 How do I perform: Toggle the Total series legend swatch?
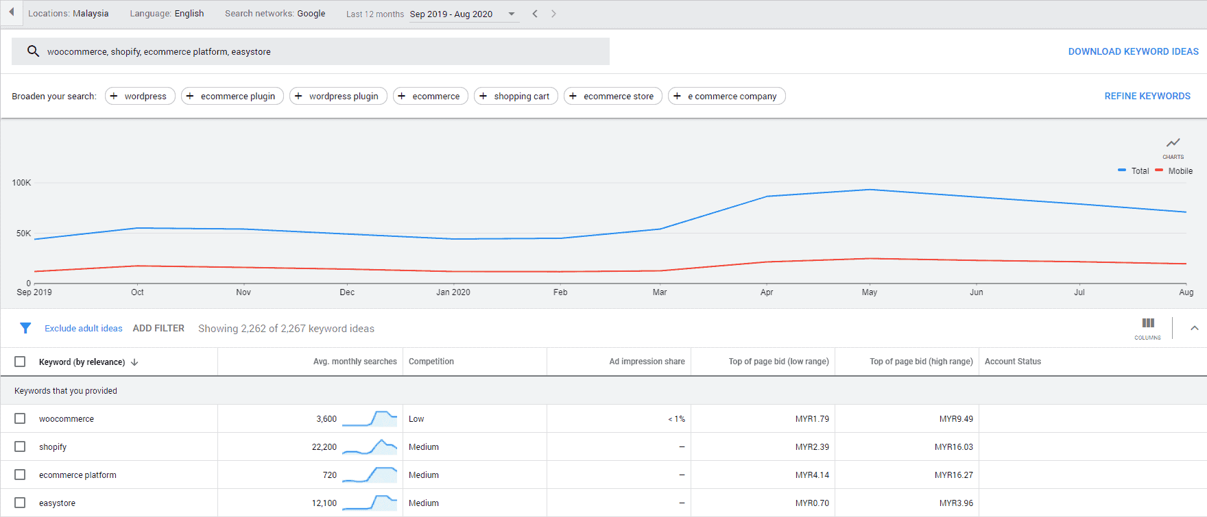coord(1122,171)
